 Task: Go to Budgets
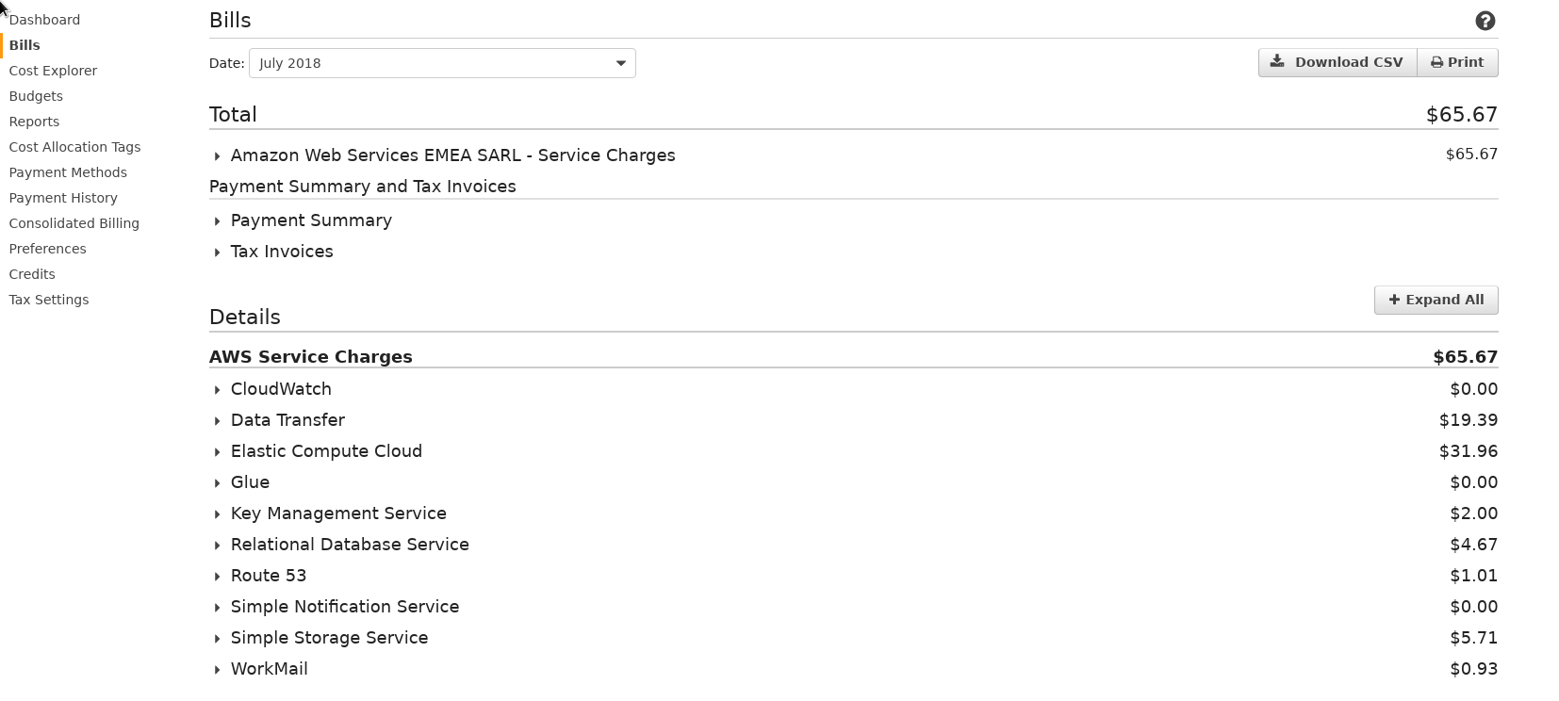36,96
